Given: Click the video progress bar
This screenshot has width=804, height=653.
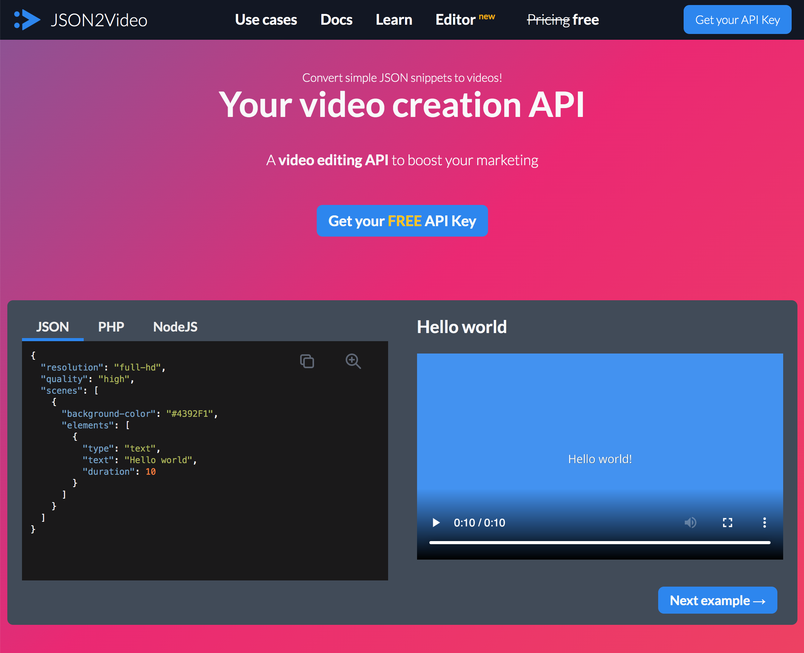Looking at the screenshot, I should [600, 543].
